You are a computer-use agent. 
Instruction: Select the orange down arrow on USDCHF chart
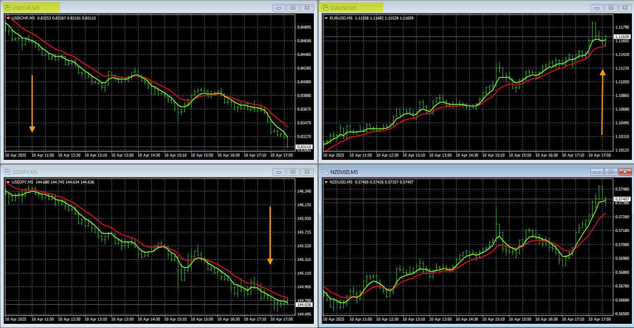[32, 104]
